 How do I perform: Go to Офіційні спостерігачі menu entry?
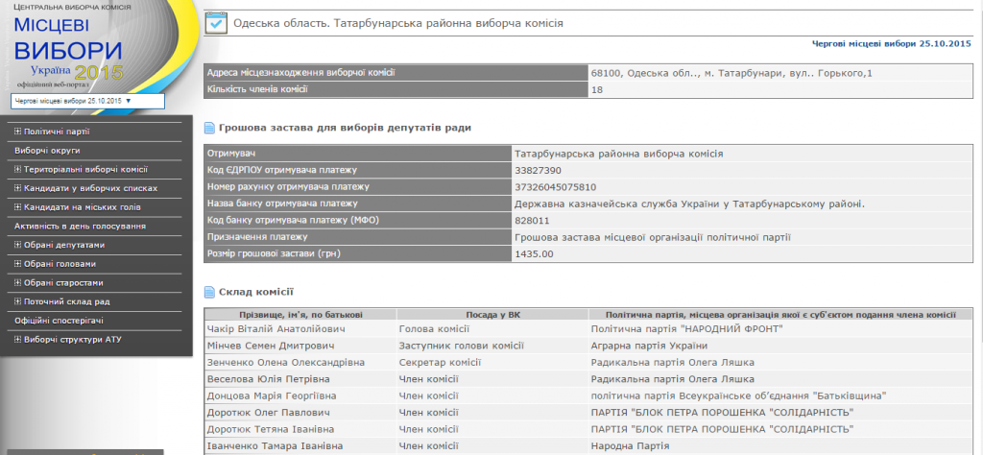59,320
